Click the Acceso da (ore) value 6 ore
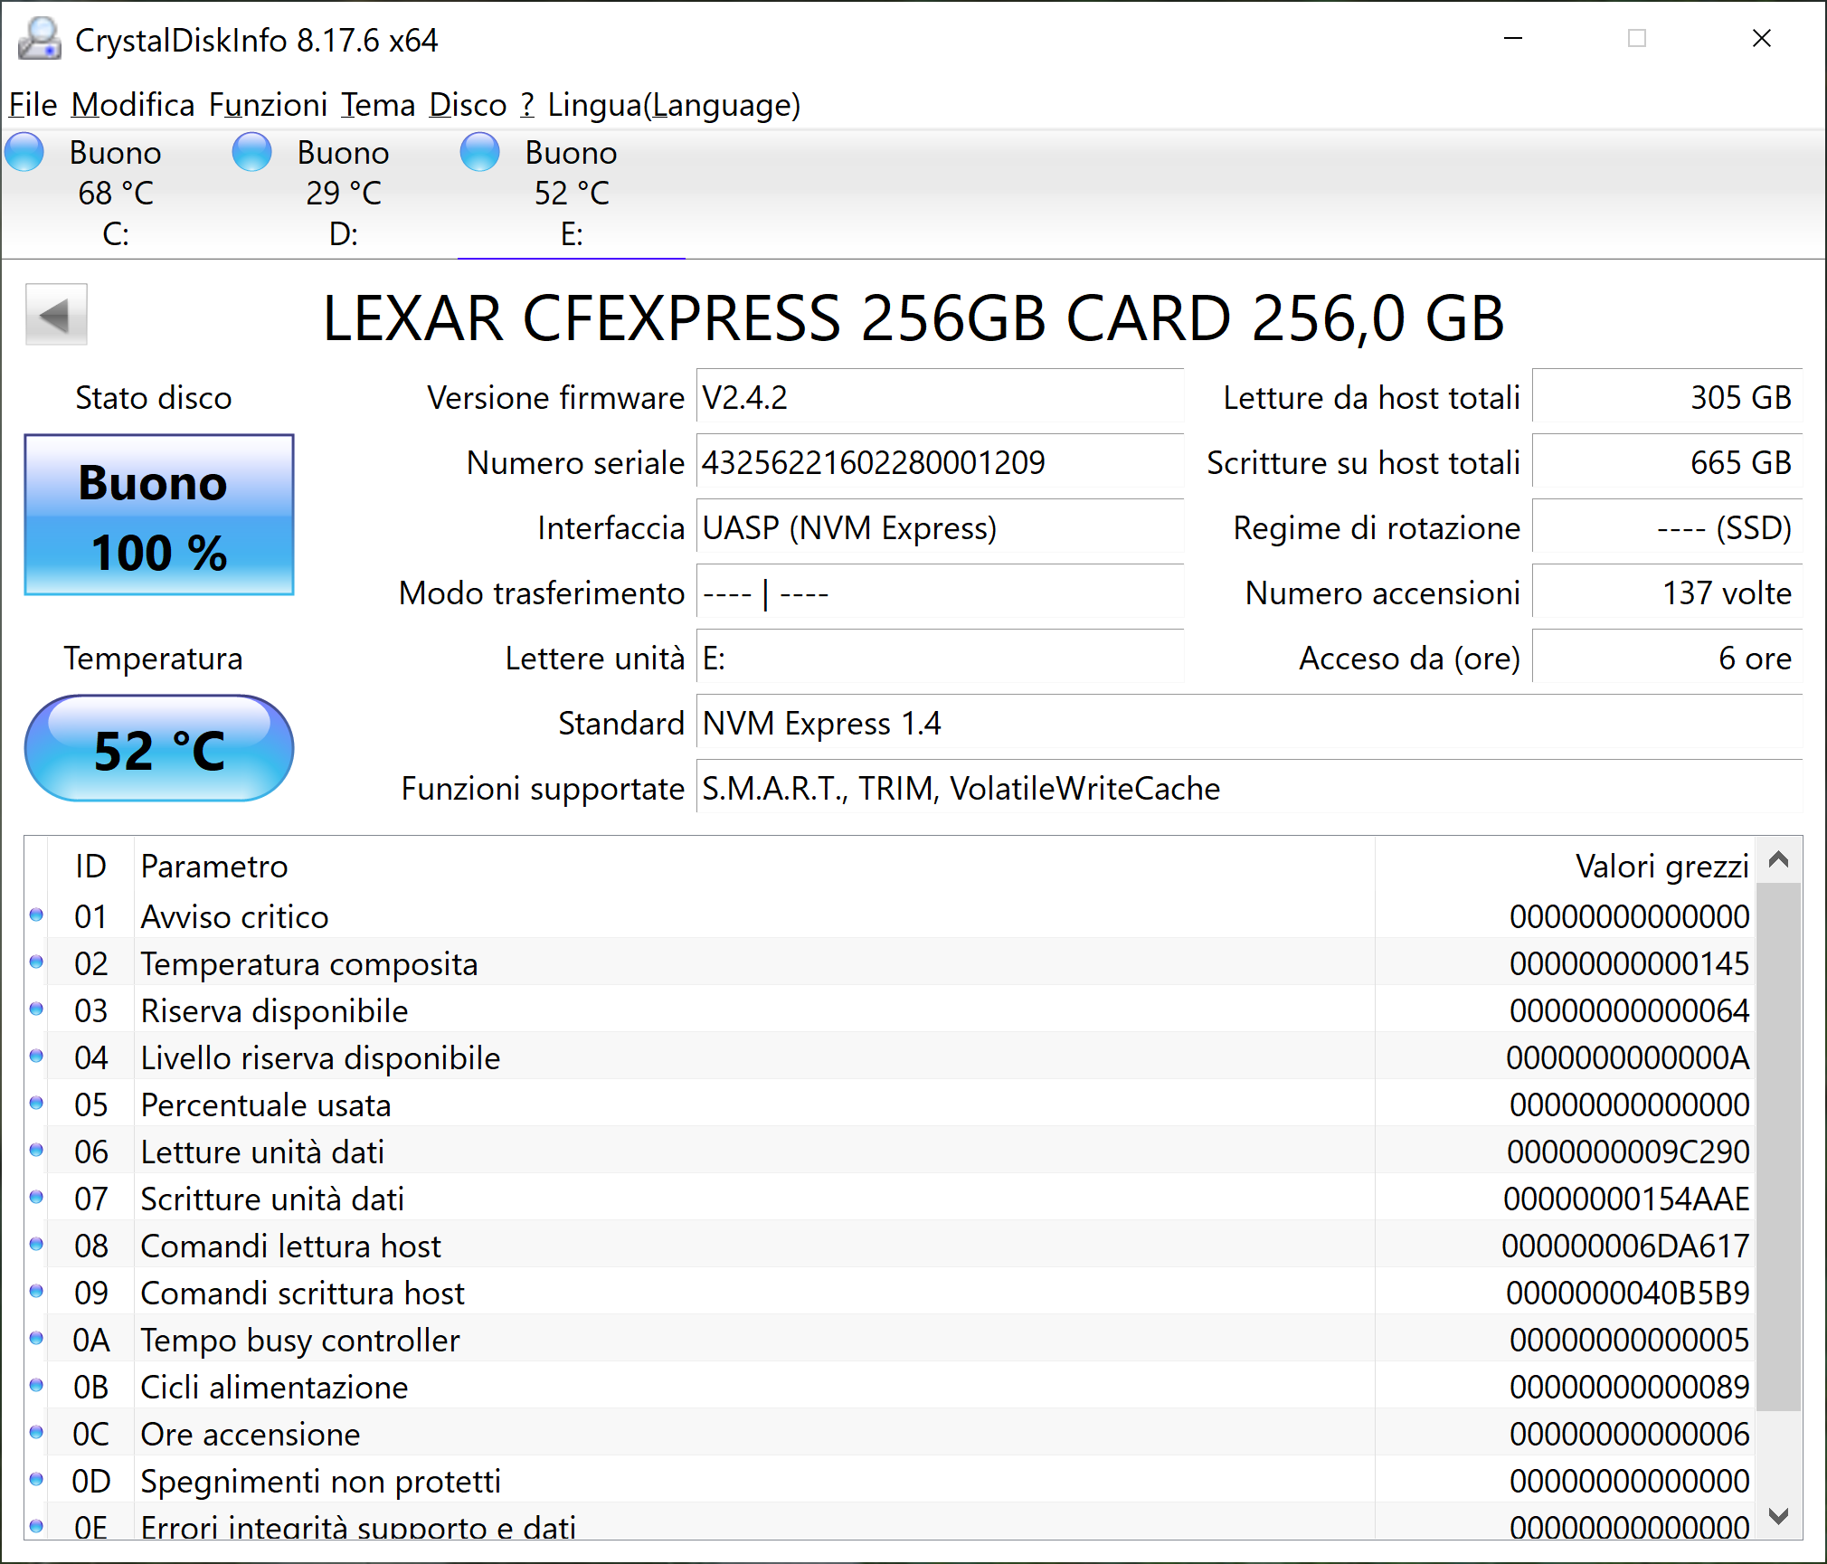 pyautogui.click(x=1667, y=658)
